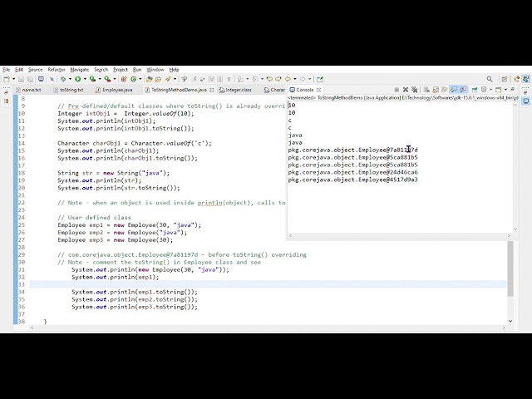Image resolution: width=532 pixels, height=399 pixels.
Task: Minimize the Console view
Action: tap(513, 90)
